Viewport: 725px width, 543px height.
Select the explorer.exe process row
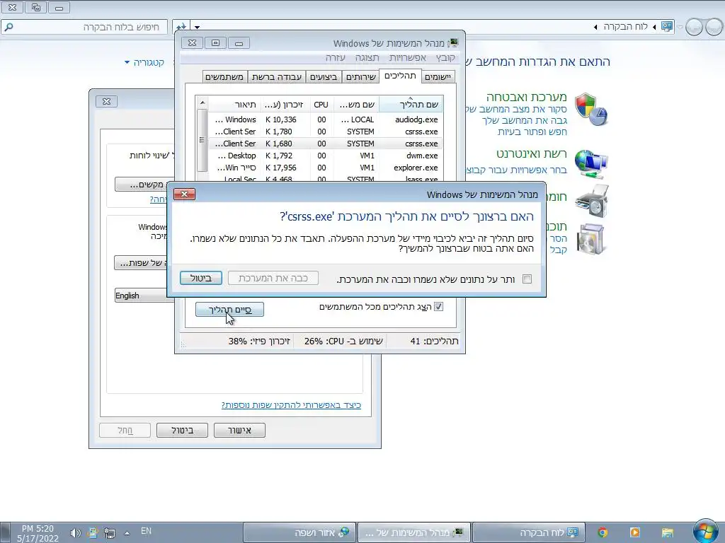(x=326, y=168)
